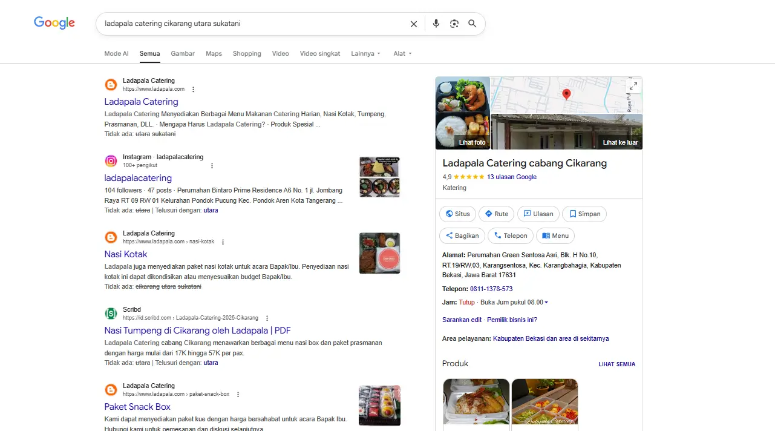Click the Instagram favicon
This screenshot has height=431, width=775.
(111, 161)
